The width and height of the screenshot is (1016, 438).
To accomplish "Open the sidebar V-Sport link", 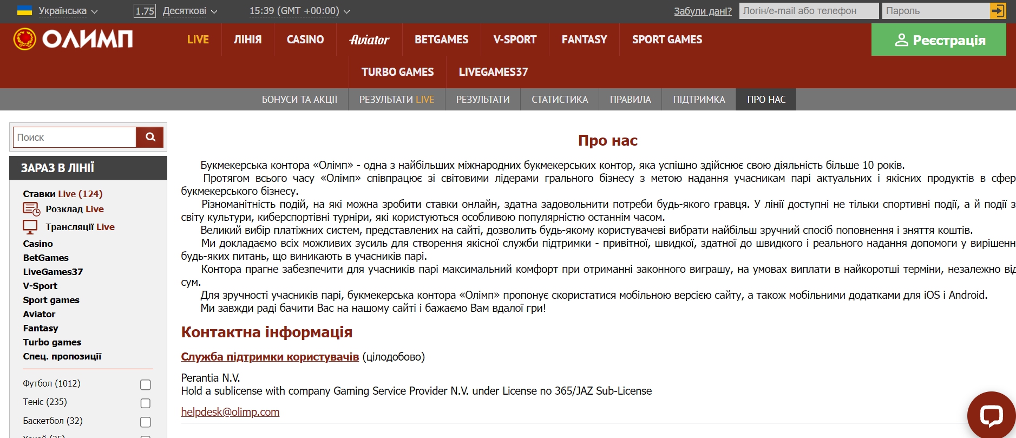I will 40,286.
